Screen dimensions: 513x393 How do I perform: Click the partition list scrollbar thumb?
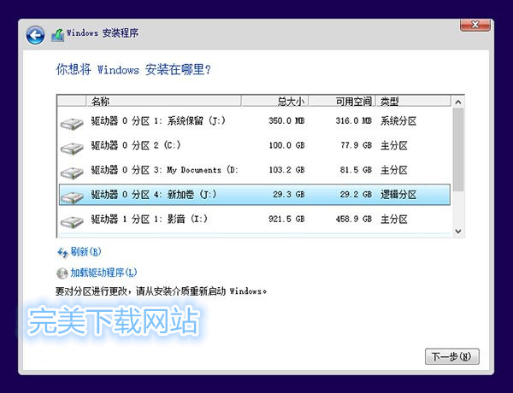458,150
